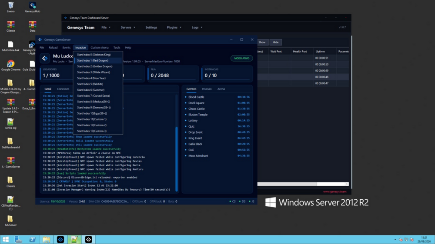Viewport: 435px width, 244px height.
Task: Start Index 9 Demons invasion
Action: pyautogui.click(x=98, y=108)
